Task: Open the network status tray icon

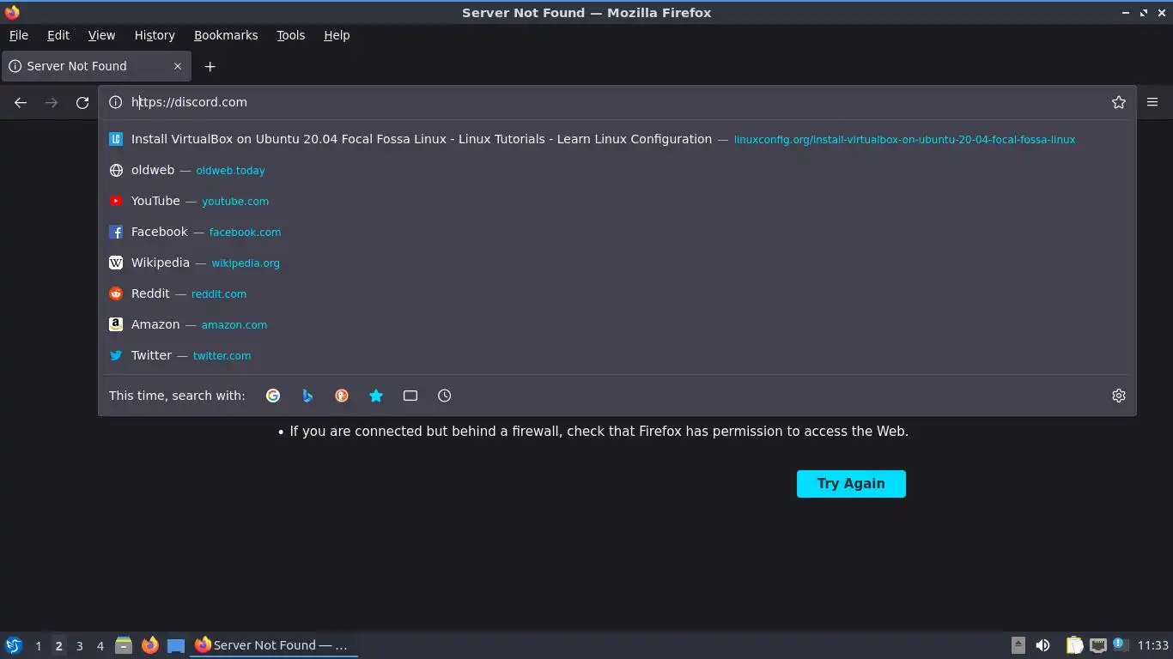Action: pyautogui.click(x=1097, y=645)
